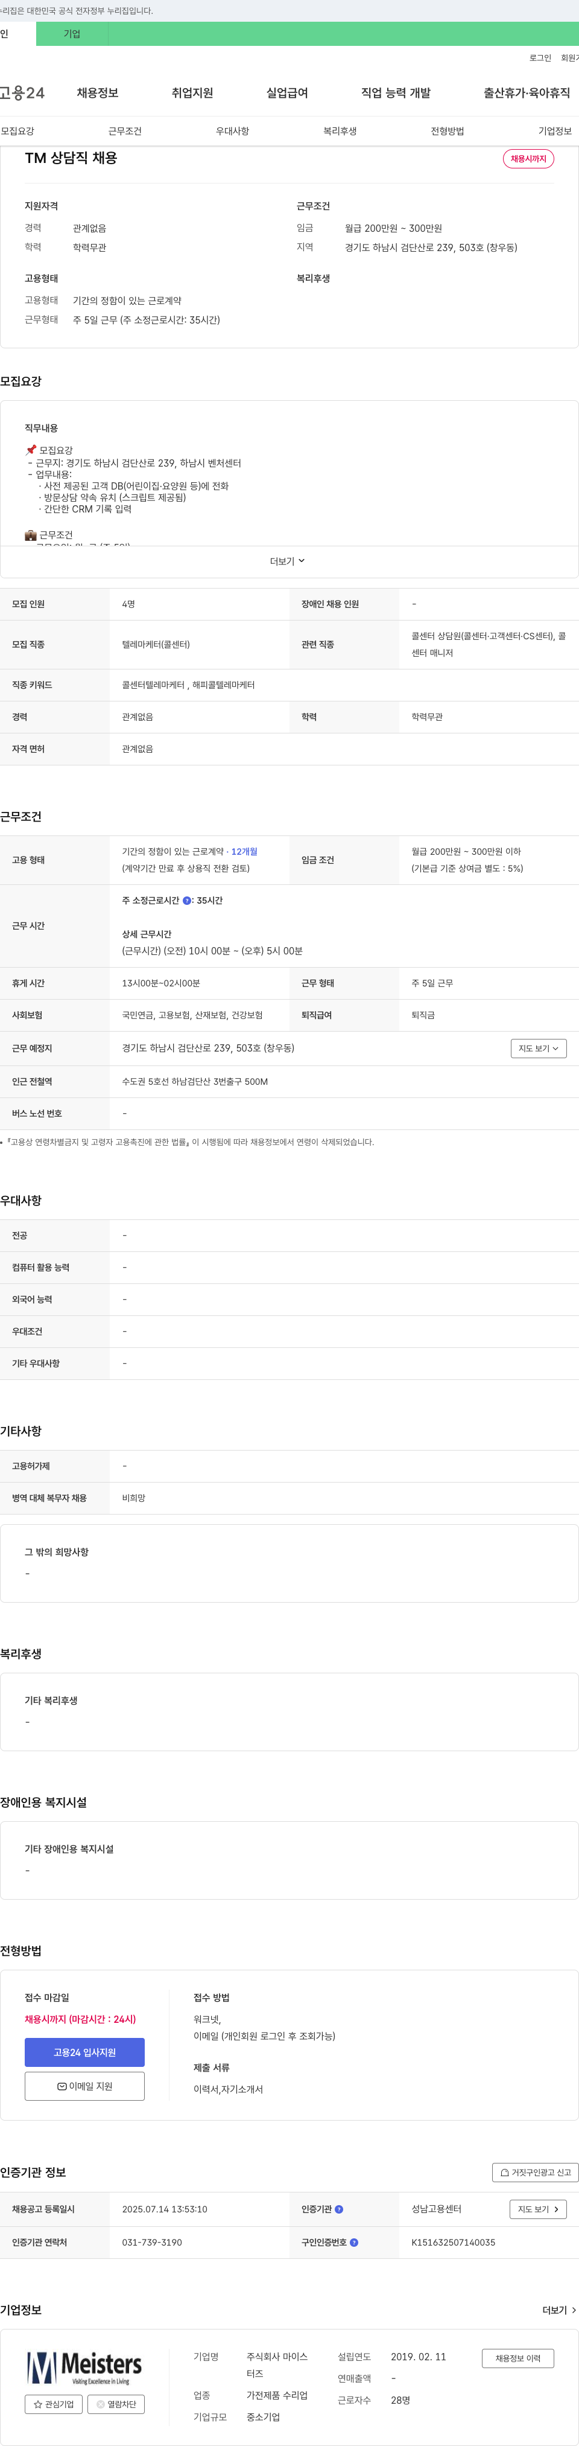Click 텔레마케터(콜센터) job type value
579x2446 pixels.
click(x=156, y=645)
